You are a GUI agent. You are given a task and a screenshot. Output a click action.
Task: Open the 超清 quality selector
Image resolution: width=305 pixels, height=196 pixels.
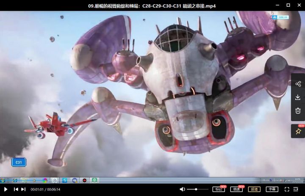tap(254, 189)
